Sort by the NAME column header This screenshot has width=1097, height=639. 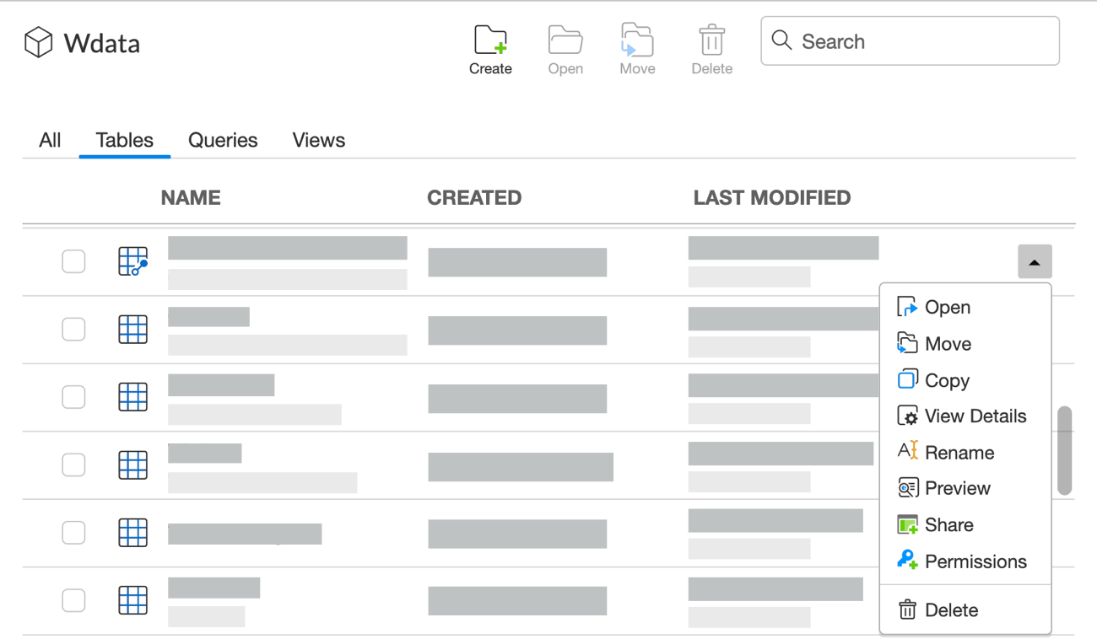click(191, 198)
